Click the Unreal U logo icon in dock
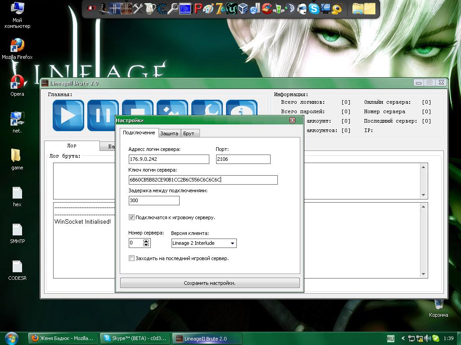 coord(231,9)
